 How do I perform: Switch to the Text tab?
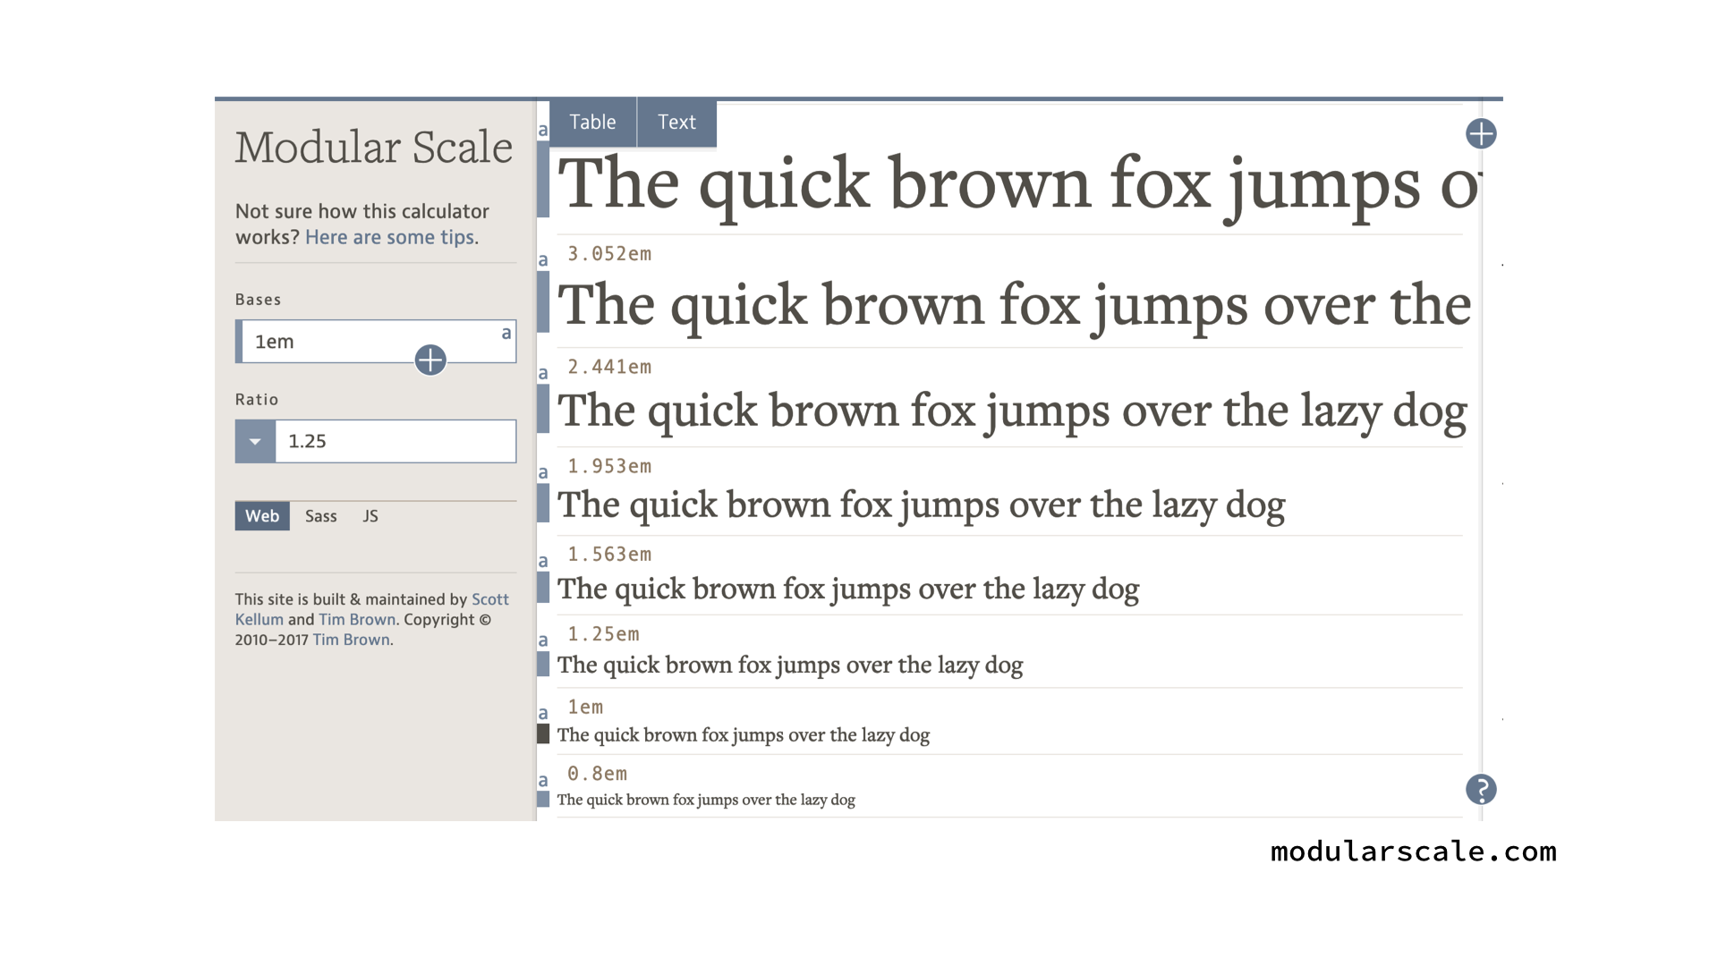(x=676, y=122)
